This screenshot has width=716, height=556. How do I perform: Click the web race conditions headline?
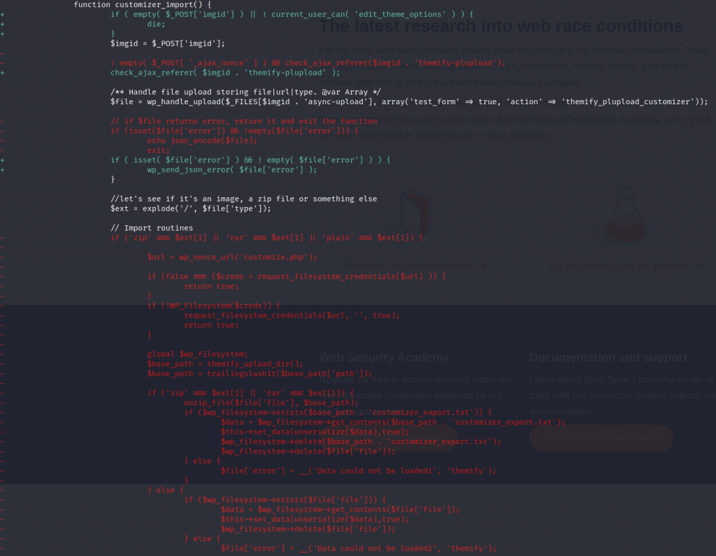pyautogui.click(x=501, y=26)
